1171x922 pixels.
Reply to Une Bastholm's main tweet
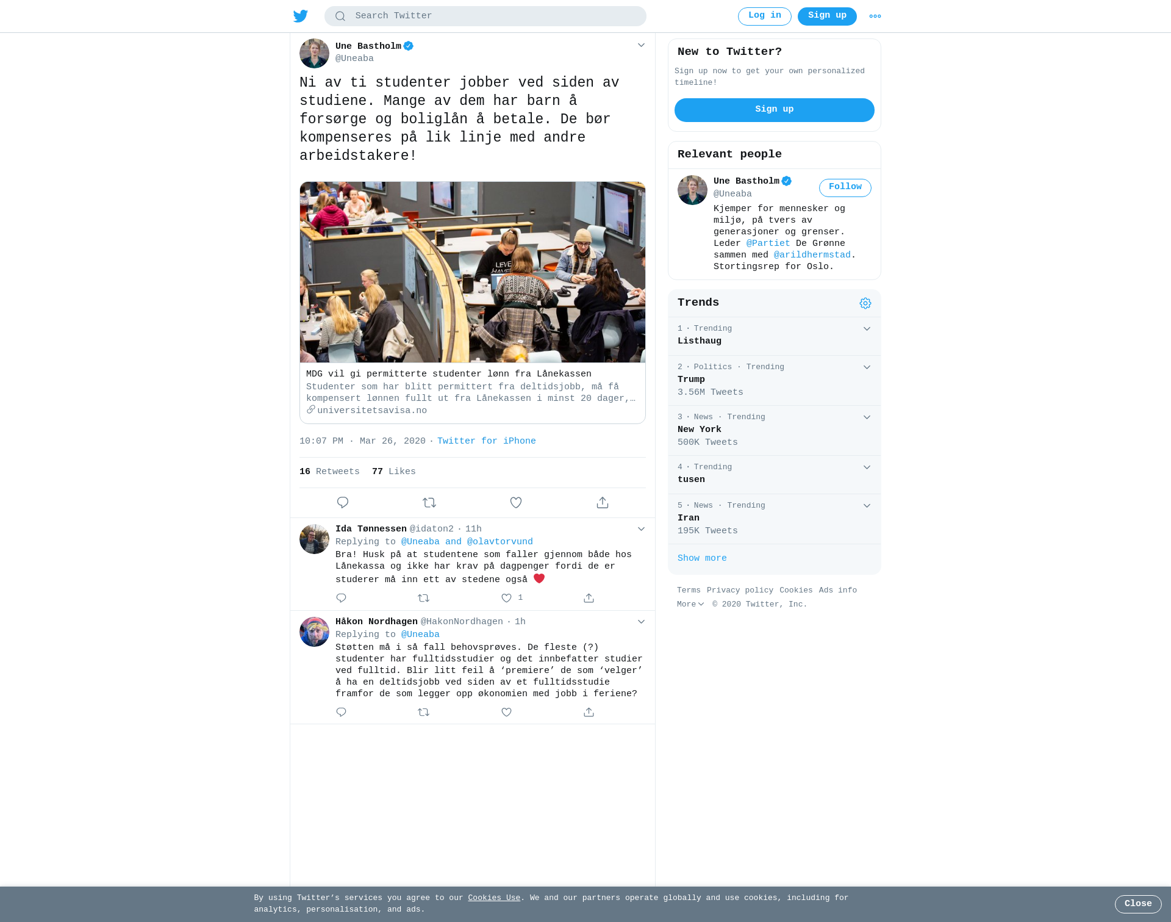[x=343, y=503]
